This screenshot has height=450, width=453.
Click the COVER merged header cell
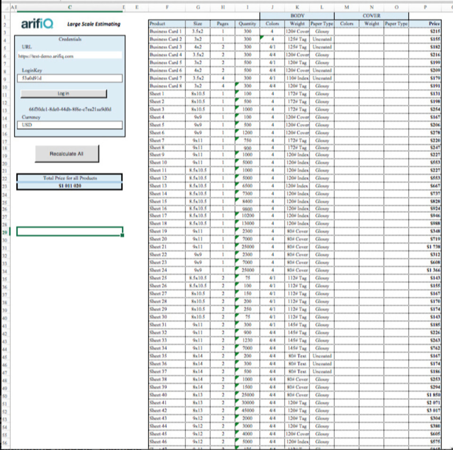pyautogui.click(x=371, y=16)
